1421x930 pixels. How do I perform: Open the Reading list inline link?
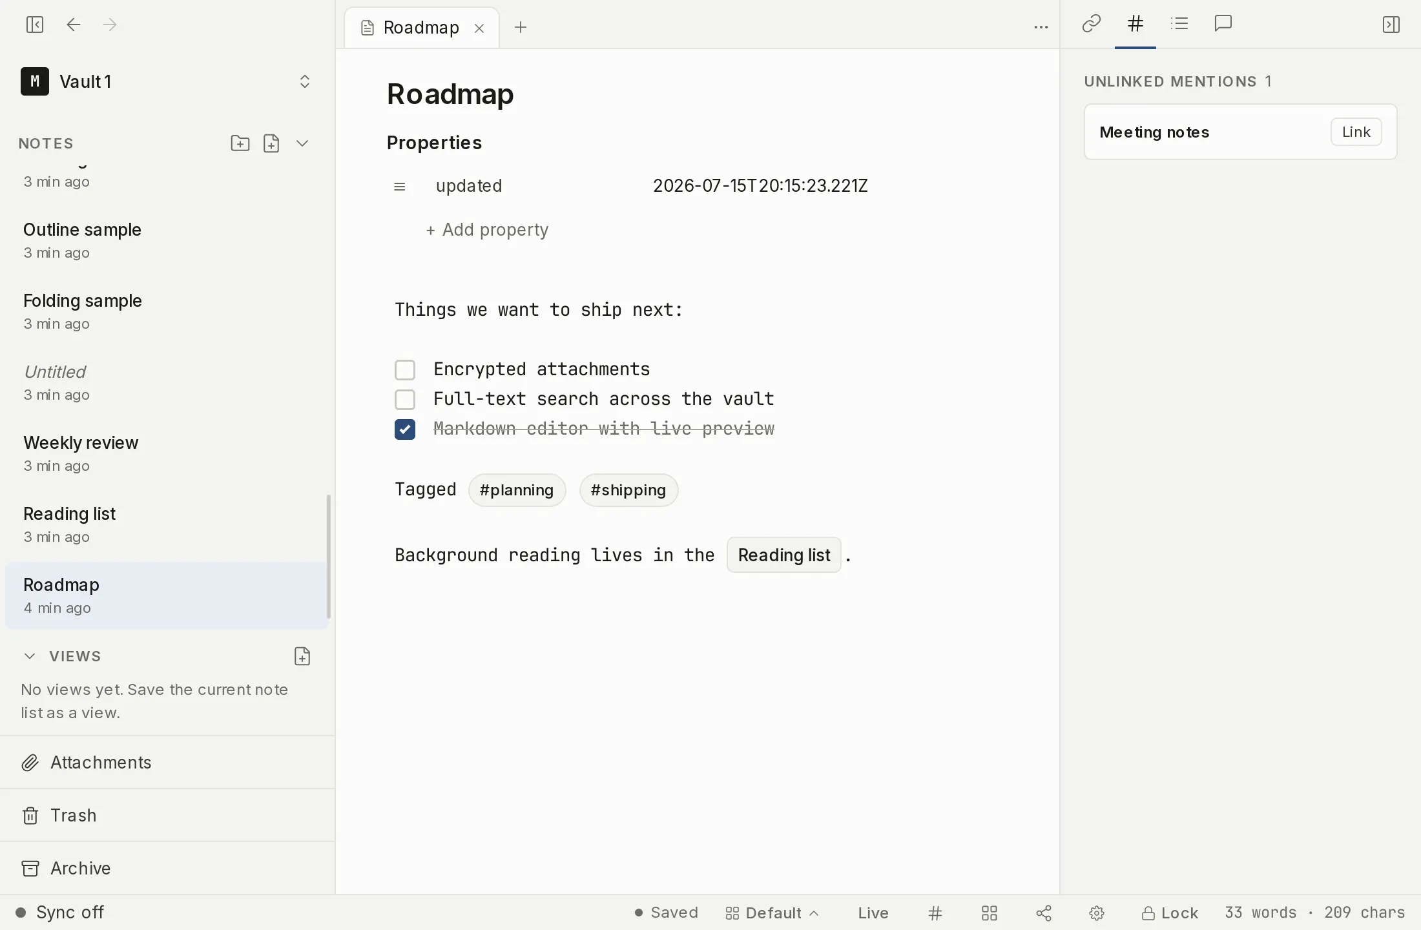pos(784,555)
